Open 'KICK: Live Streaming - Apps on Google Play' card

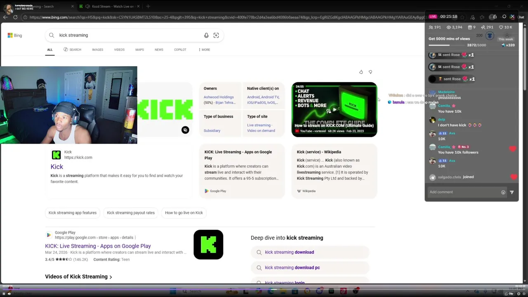242,171
